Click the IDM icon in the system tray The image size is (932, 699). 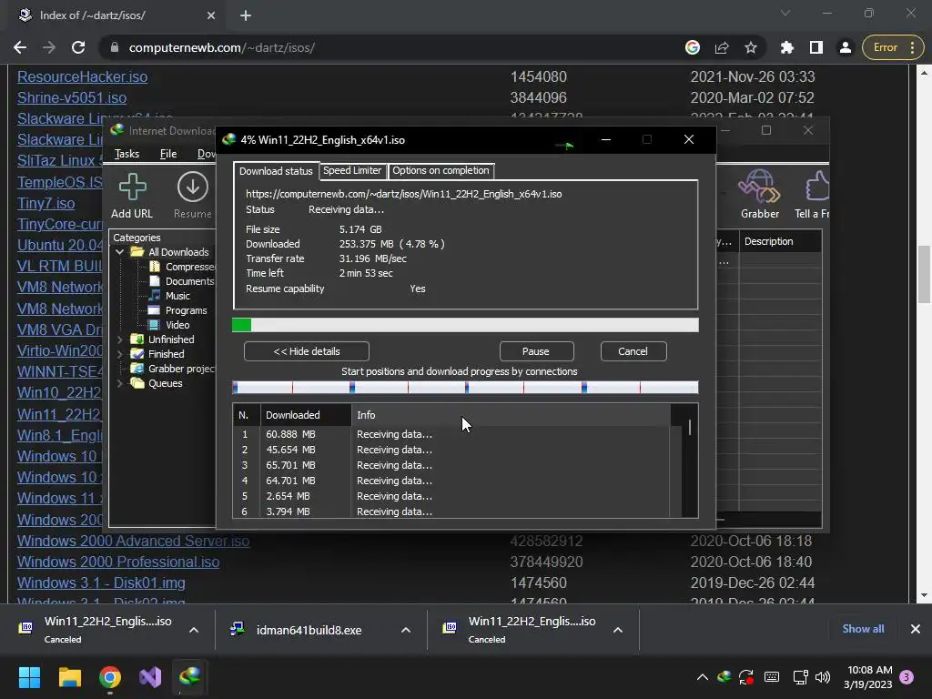pos(724,677)
